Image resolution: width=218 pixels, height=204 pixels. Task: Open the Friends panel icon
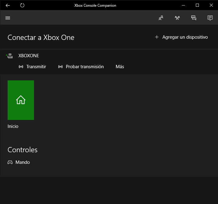tap(161, 18)
